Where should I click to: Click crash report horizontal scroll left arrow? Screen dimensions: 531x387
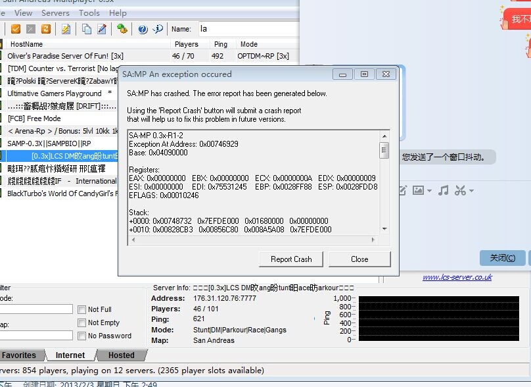pos(133,240)
